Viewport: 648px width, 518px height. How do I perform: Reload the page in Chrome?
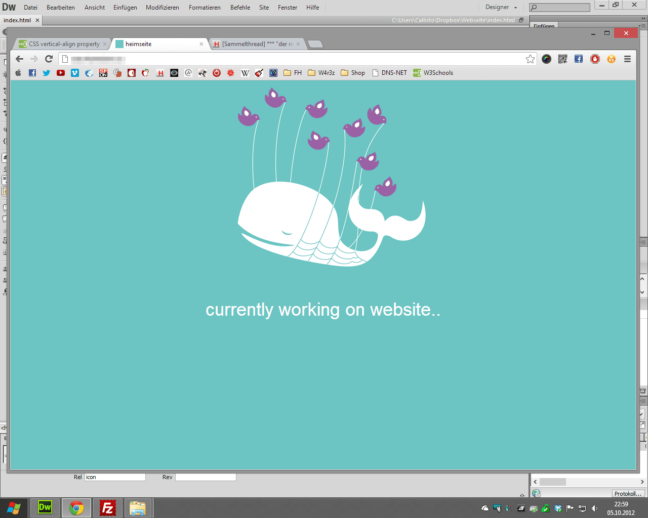pos(49,59)
